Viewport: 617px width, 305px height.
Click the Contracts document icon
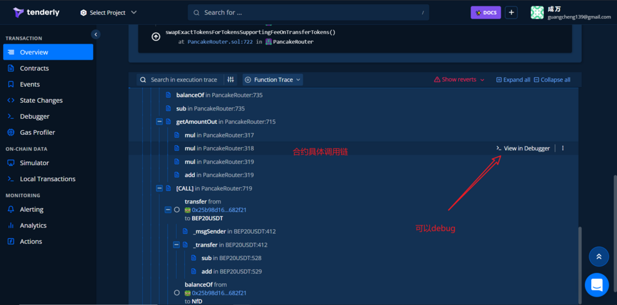click(11, 69)
